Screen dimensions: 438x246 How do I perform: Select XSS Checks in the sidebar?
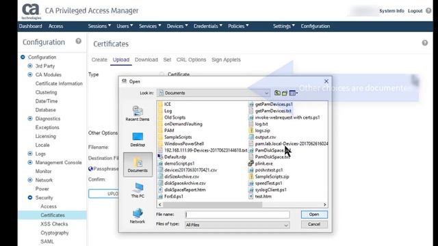(54, 224)
